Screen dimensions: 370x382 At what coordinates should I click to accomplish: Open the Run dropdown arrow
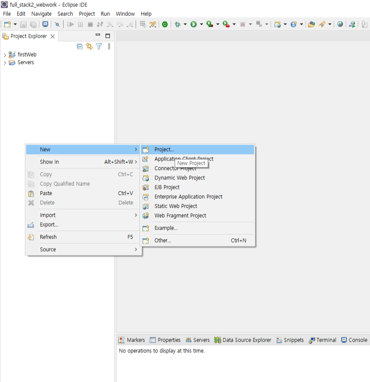[x=201, y=24]
